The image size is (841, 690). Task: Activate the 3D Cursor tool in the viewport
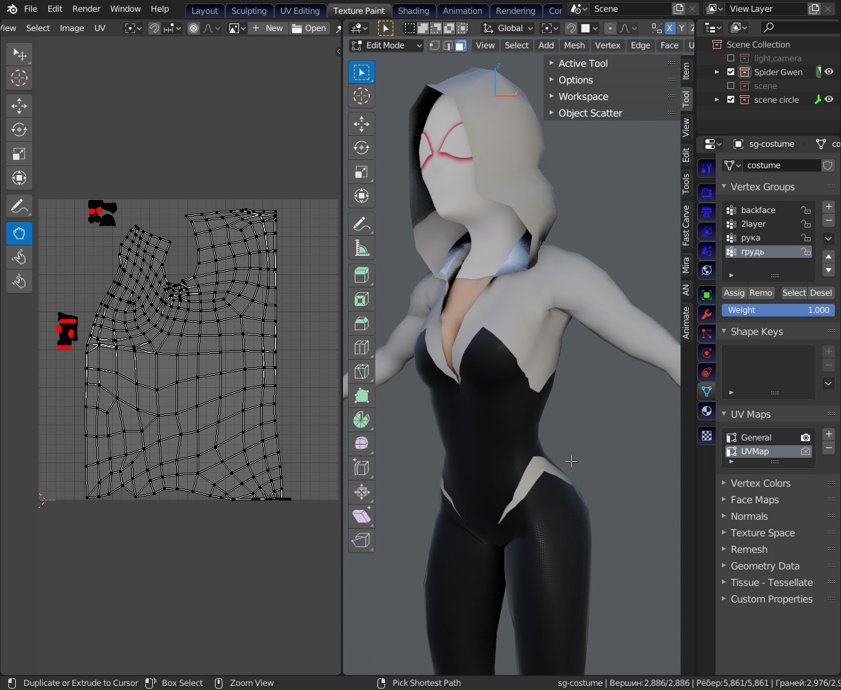coord(362,97)
